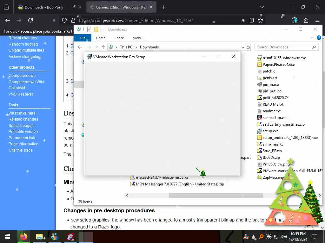Click Explorer quick access New folder icon
The height and width of the screenshot is (243, 325).
point(96,29)
